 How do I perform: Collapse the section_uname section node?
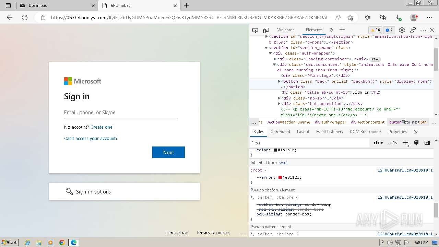[266, 48]
